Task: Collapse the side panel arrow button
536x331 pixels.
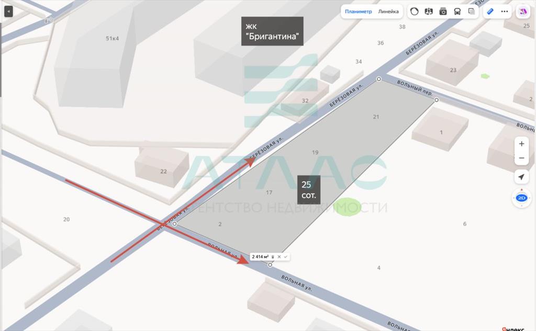Action: click(x=8, y=12)
